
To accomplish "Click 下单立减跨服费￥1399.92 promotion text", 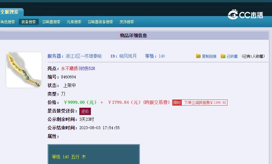I will 205,103.
